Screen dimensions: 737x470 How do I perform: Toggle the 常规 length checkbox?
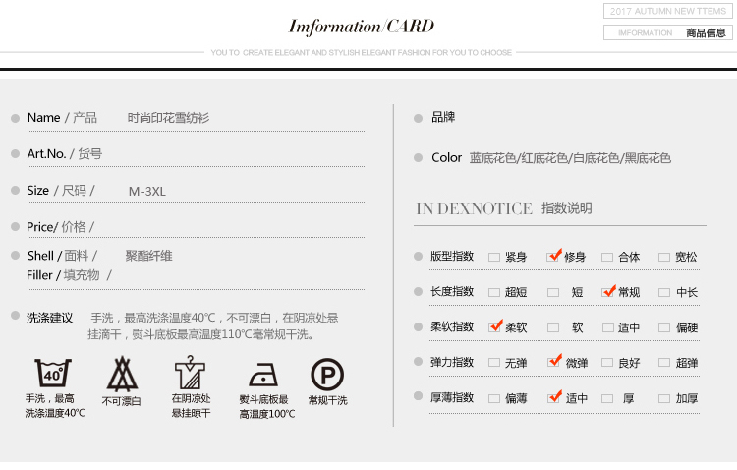point(608,292)
